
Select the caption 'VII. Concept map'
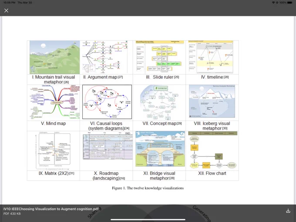(159, 123)
